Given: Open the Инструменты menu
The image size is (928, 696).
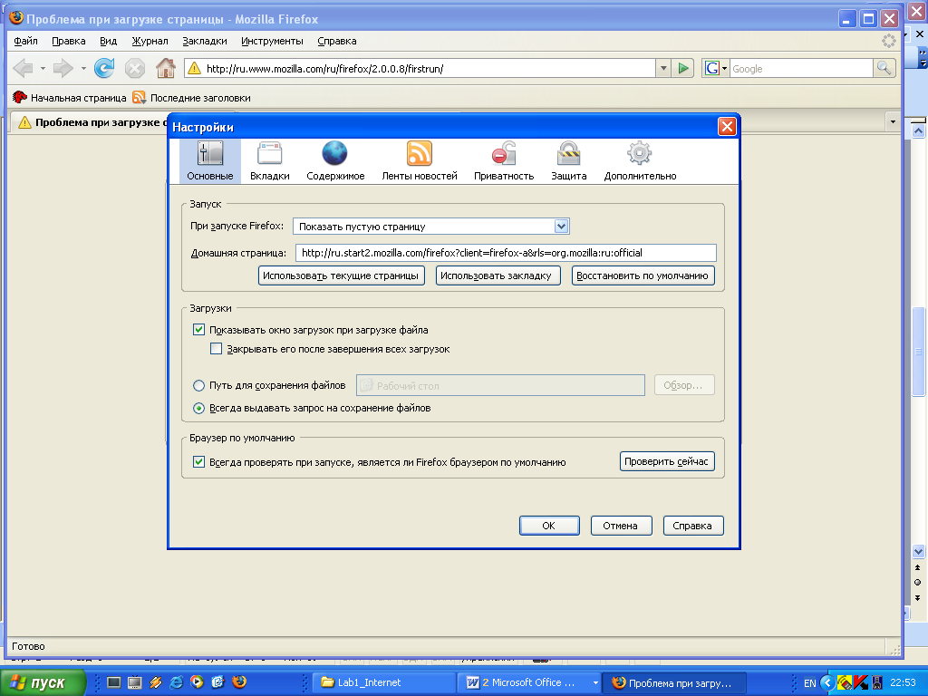Looking at the screenshot, I should pos(272,41).
